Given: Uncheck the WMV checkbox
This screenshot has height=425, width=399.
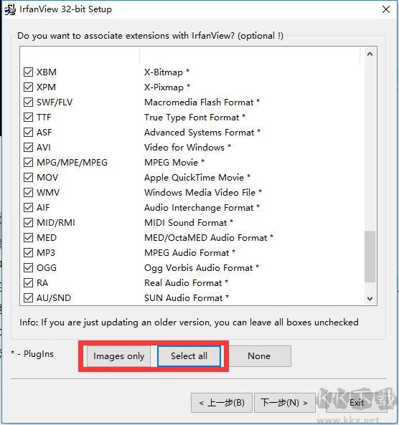Looking at the screenshot, I should [28, 193].
